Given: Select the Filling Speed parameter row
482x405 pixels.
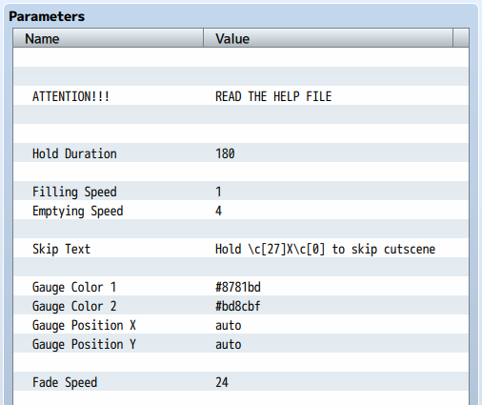Looking at the screenshot, I should pos(241,191).
